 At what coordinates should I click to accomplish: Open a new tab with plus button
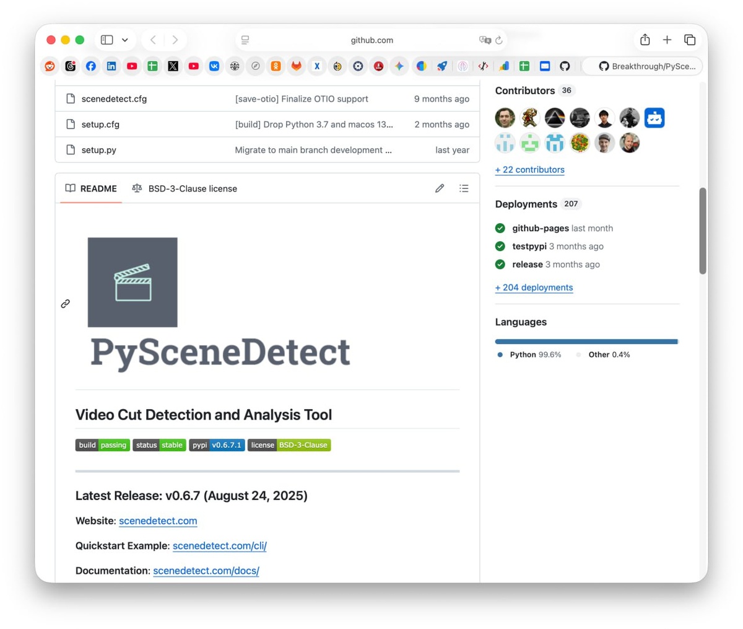point(667,40)
